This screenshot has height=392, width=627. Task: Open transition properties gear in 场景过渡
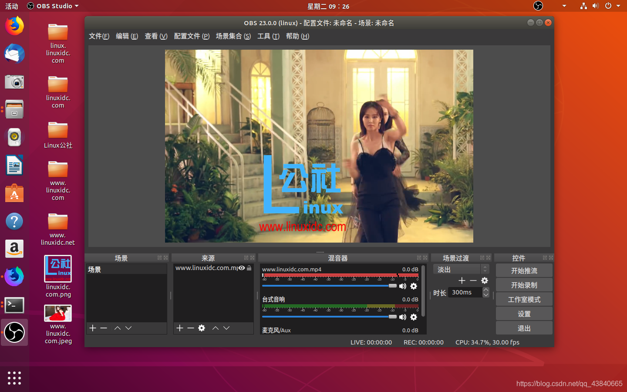click(485, 280)
